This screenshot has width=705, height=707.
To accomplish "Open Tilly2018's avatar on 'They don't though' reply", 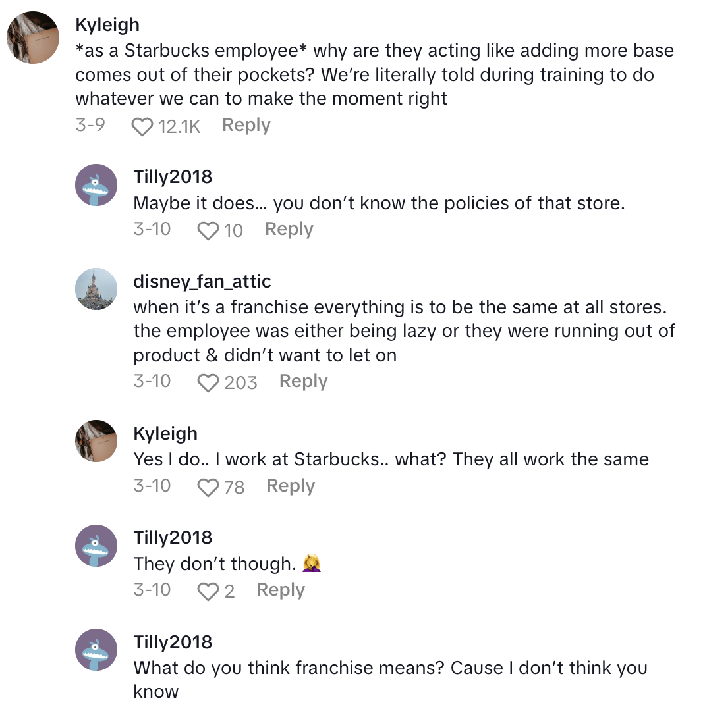I will coord(96,546).
